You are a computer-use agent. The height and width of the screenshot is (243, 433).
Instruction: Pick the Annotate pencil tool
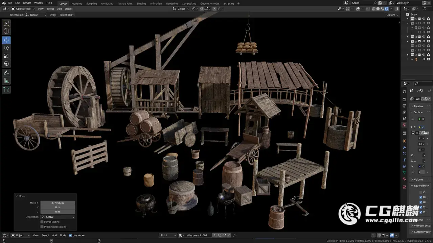pyautogui.click(x=6, y=73)
